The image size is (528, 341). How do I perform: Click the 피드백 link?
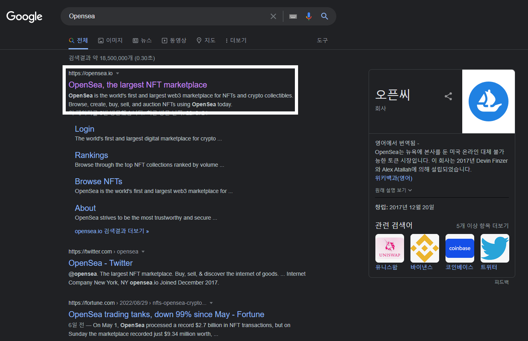click(502, 282)
